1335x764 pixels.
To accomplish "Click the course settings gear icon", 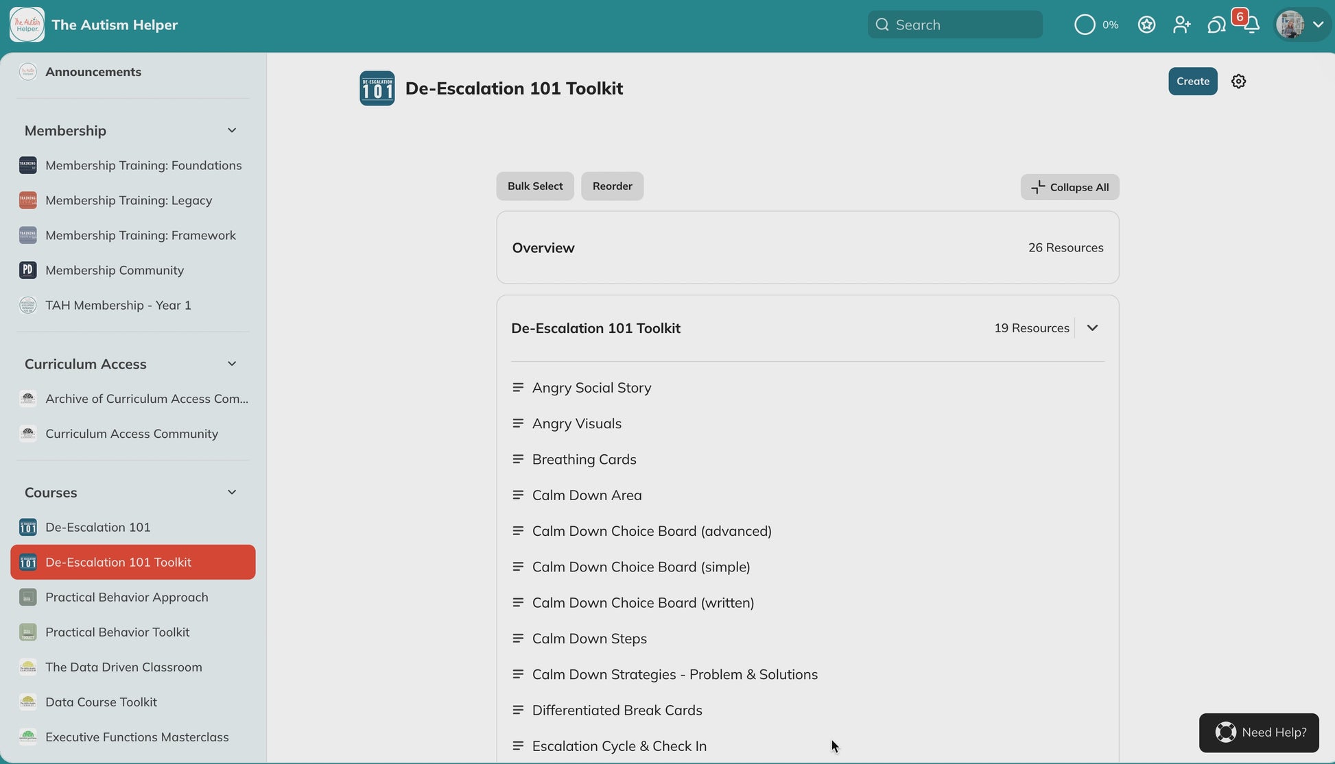I will [1238, 82].
